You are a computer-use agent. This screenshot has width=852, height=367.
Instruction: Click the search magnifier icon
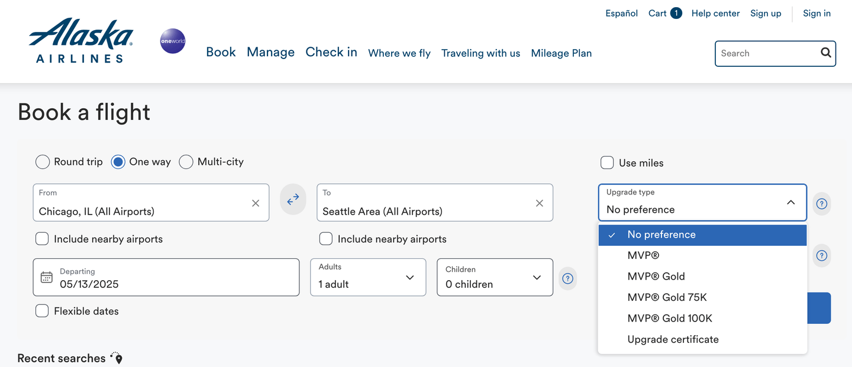point(826,53)
